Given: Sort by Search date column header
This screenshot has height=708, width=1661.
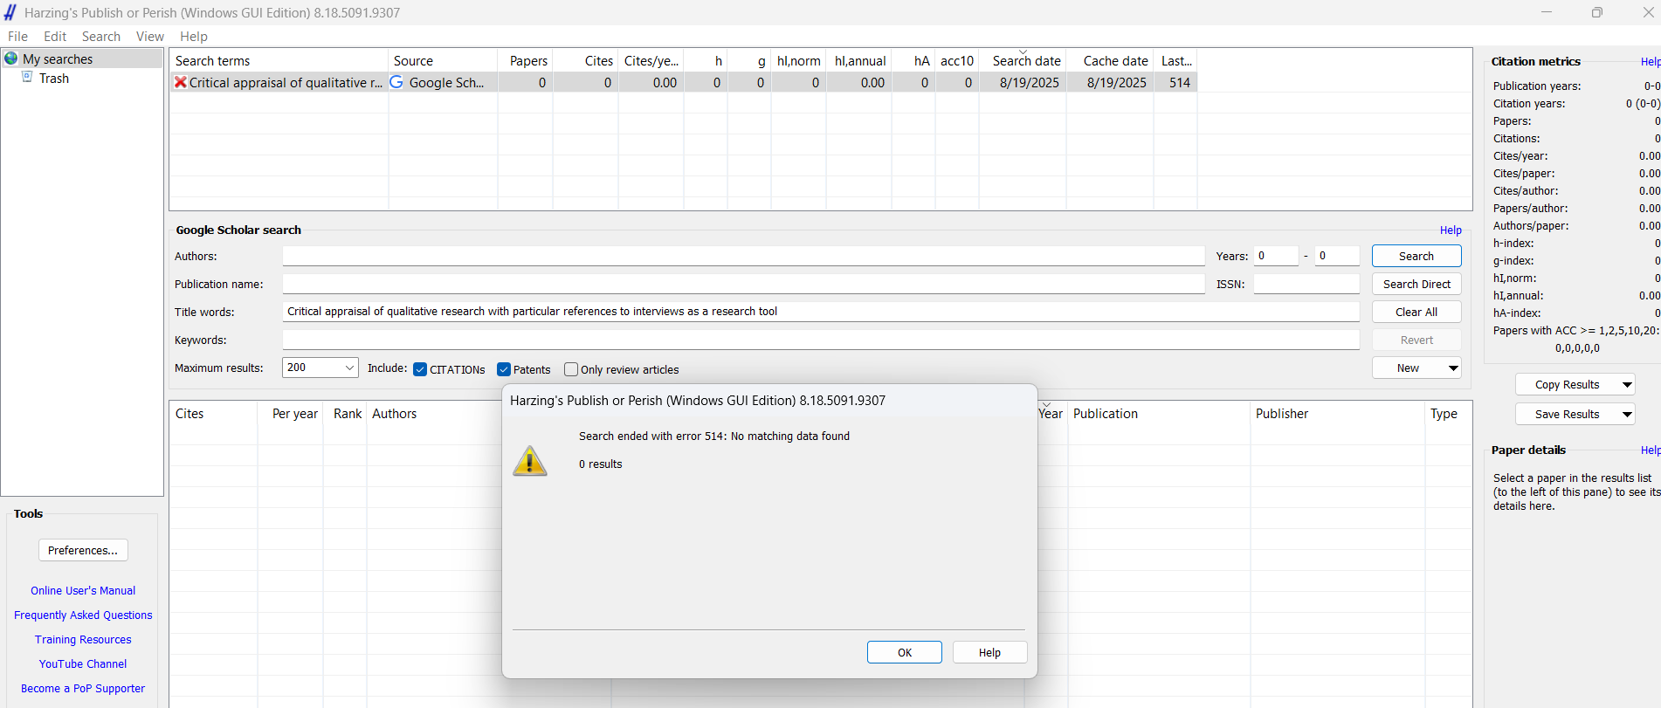Looking at the screenshot, I should [x=1023, y=60].
